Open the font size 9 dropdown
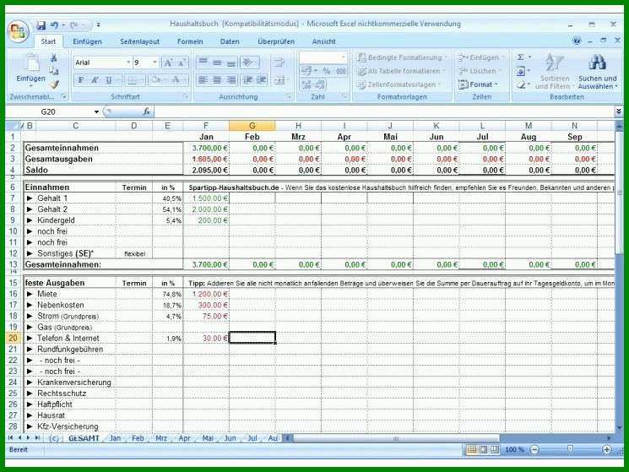The width and height of the screenshot is (629, 472). coord(155,62)
